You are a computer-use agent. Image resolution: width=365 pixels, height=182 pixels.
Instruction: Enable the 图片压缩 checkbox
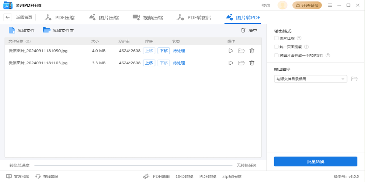point(276,38)
